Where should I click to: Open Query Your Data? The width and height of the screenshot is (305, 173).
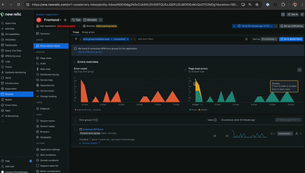(13, 50)
